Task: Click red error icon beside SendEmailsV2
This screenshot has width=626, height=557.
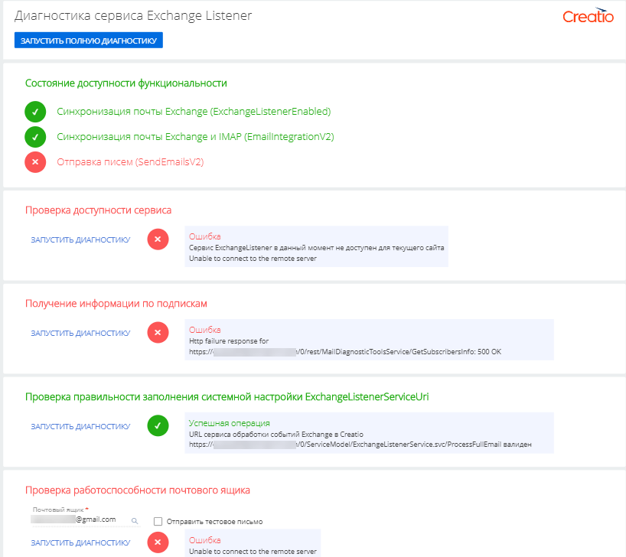Action: 35,162
